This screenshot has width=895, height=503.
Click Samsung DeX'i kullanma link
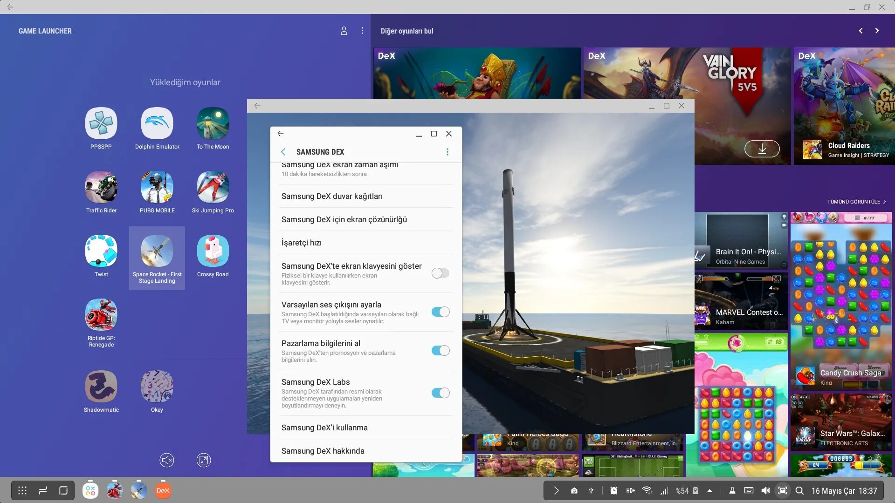coord(324,428)
